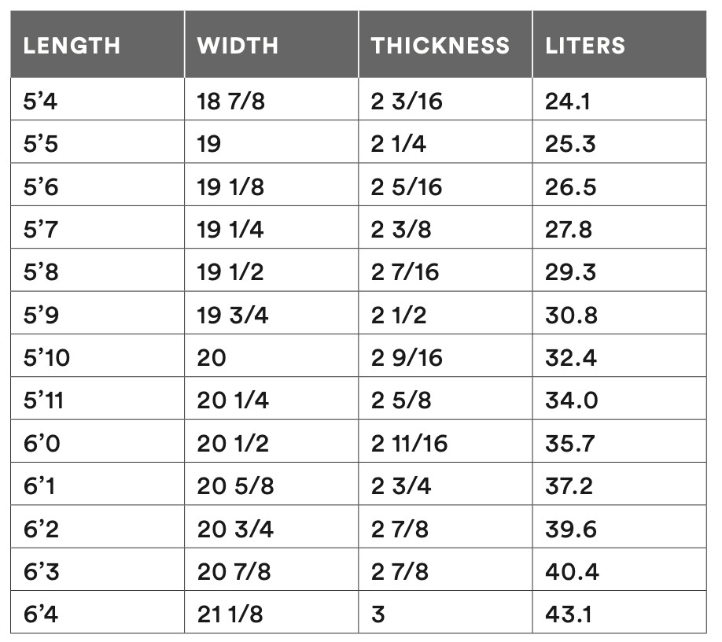Click the 19 1/4 width cell
This screenshot has height=642, width=722.
point(230,230)
